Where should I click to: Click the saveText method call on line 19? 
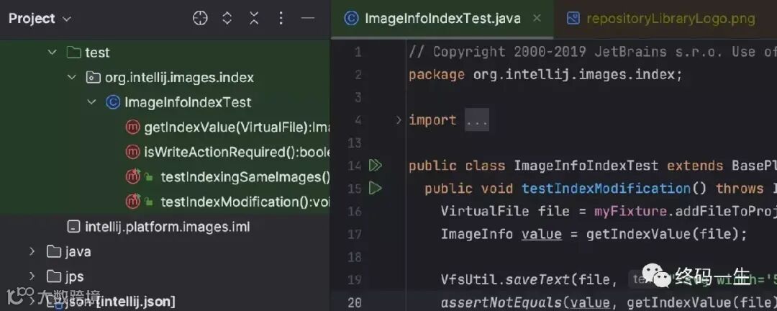coord(537,280)
